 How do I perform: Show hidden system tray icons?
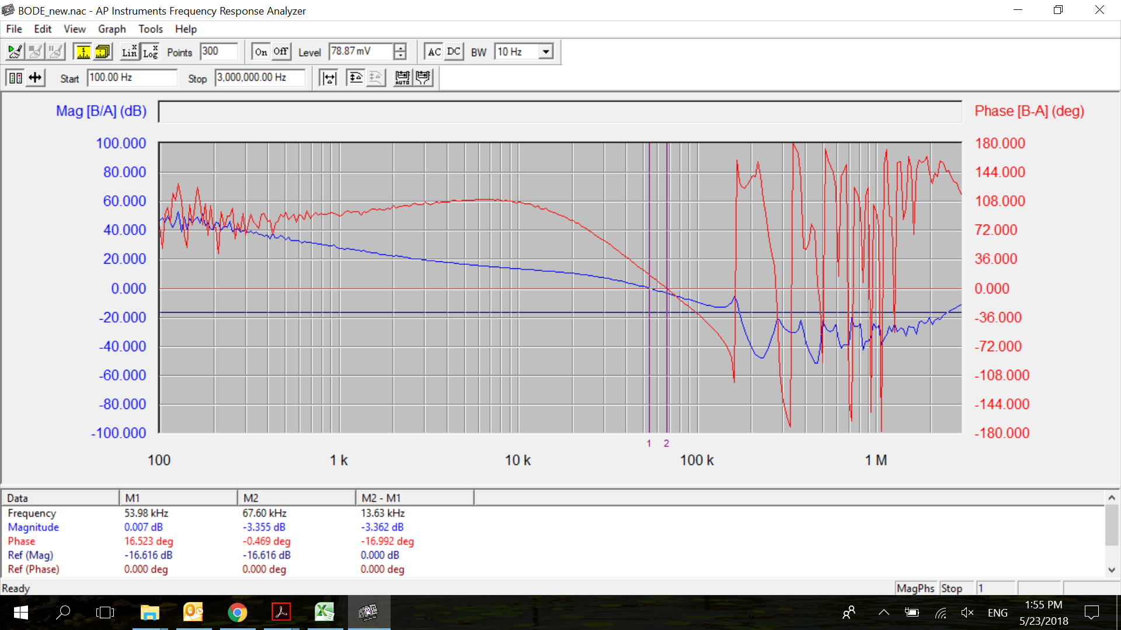click(x=884, y=612)
